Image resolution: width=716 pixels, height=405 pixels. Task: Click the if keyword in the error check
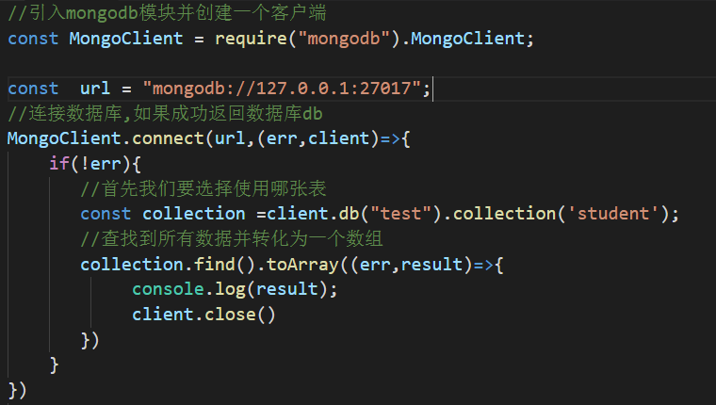click(x=59, y=164)
